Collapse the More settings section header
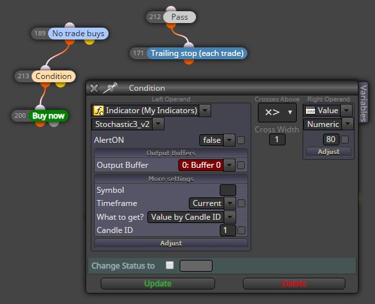Viewport: 375px width, 304px height. (171, 179)
